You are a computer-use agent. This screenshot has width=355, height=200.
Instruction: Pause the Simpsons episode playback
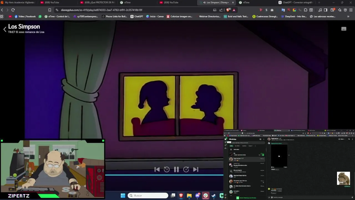click(x=176, y=169)
